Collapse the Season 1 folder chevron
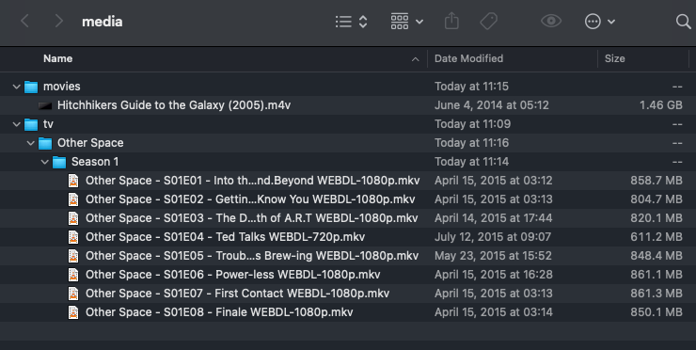Viewport: 696px width, 350px height. pyautogui.click(x=45, y=162)
